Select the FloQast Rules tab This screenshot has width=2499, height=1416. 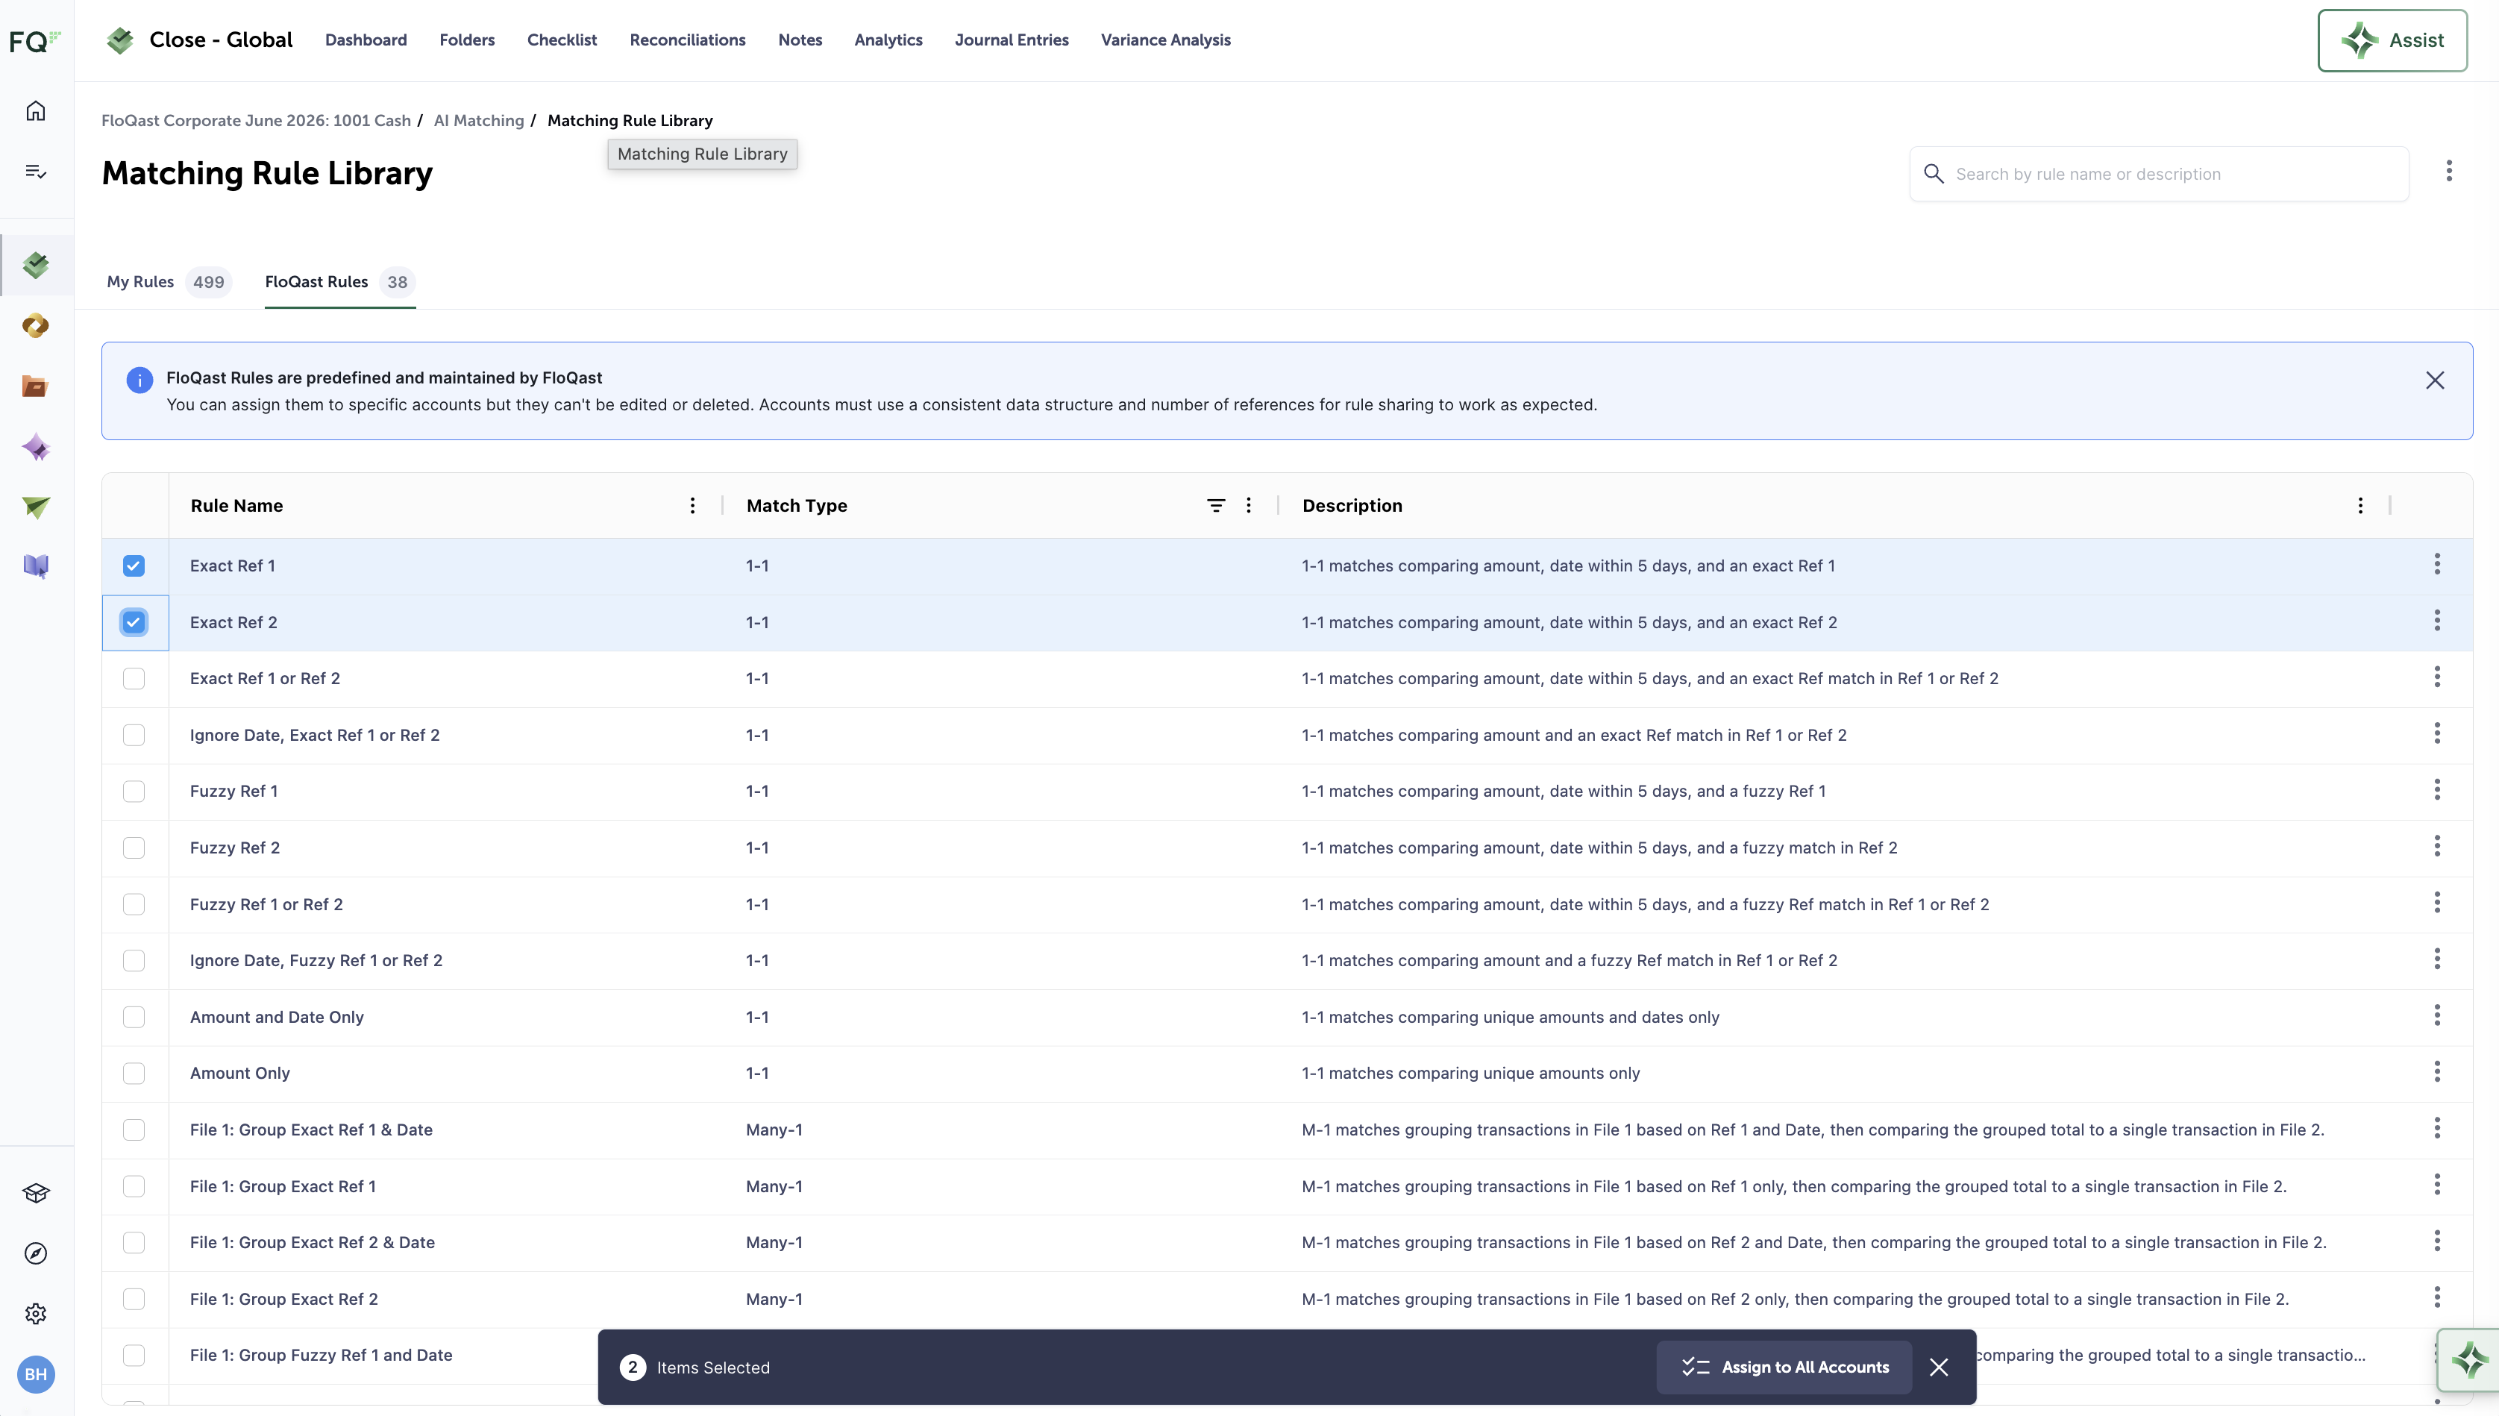(339, 282)
